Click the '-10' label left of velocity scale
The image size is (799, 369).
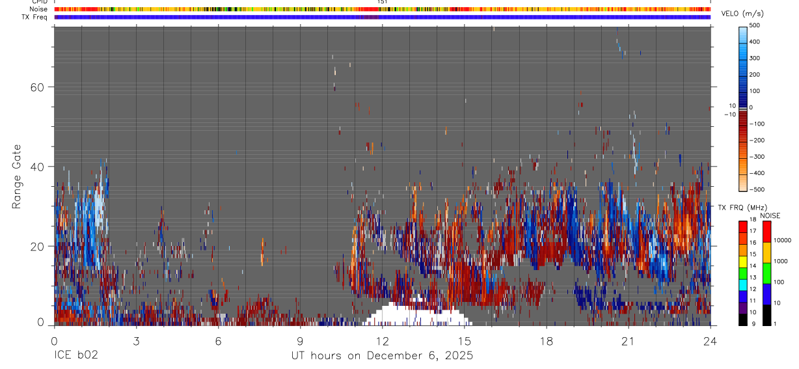click(x=729, y=115)
